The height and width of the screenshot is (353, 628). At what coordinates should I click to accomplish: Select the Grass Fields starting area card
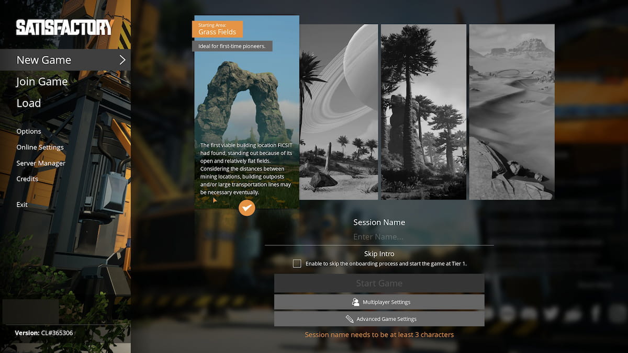(x=247, y=112)
